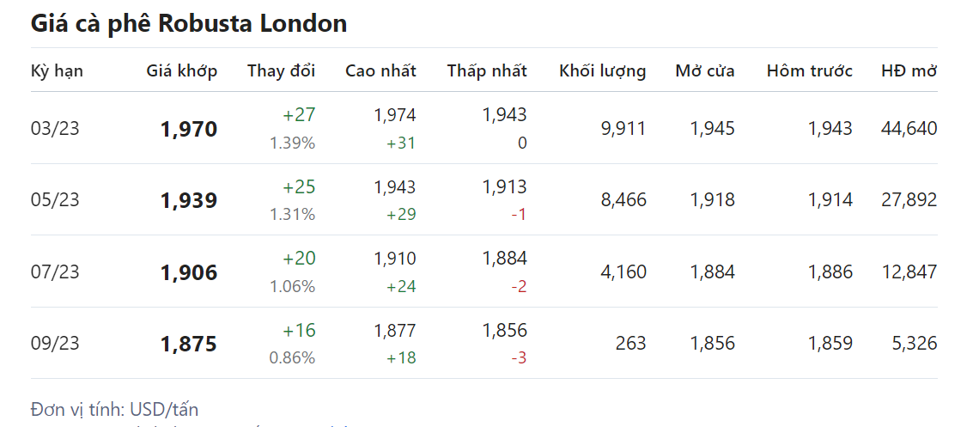This screenshot has height=427, width=973.
Task: Select the "Khối lượng" column header
Action: point(602,70)
